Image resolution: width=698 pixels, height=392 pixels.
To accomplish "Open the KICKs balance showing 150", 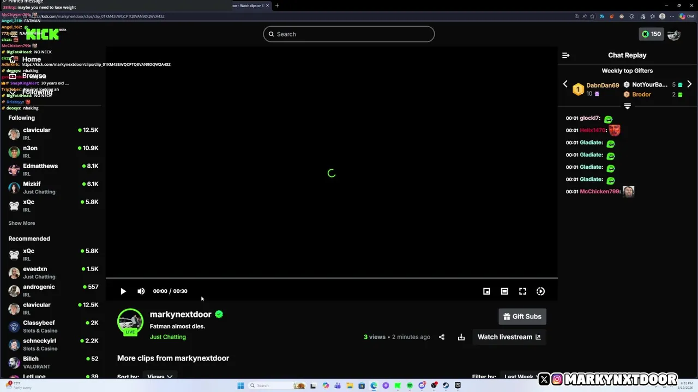I will pos(651,34).
